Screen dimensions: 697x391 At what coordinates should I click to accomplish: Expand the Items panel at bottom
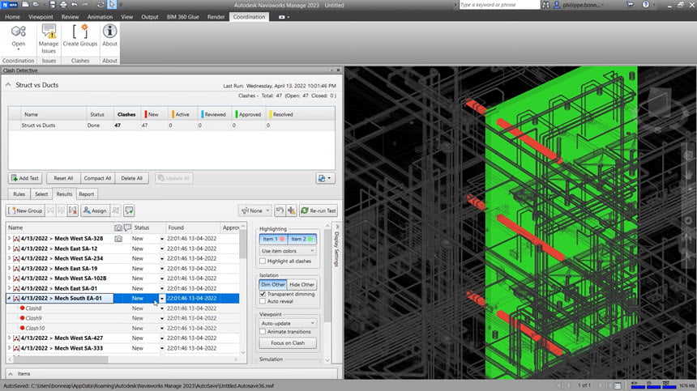(11, 374)
